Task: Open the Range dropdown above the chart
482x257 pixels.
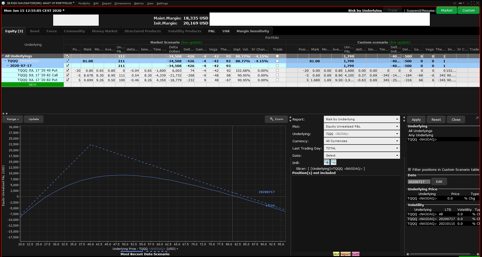Action: tap(13, 119)
